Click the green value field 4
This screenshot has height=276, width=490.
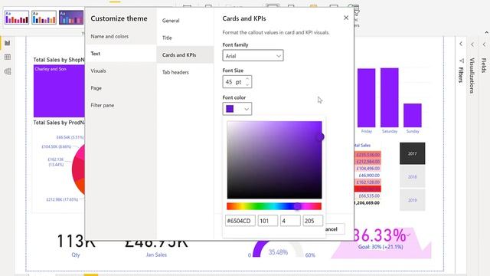tap(290, 221)
